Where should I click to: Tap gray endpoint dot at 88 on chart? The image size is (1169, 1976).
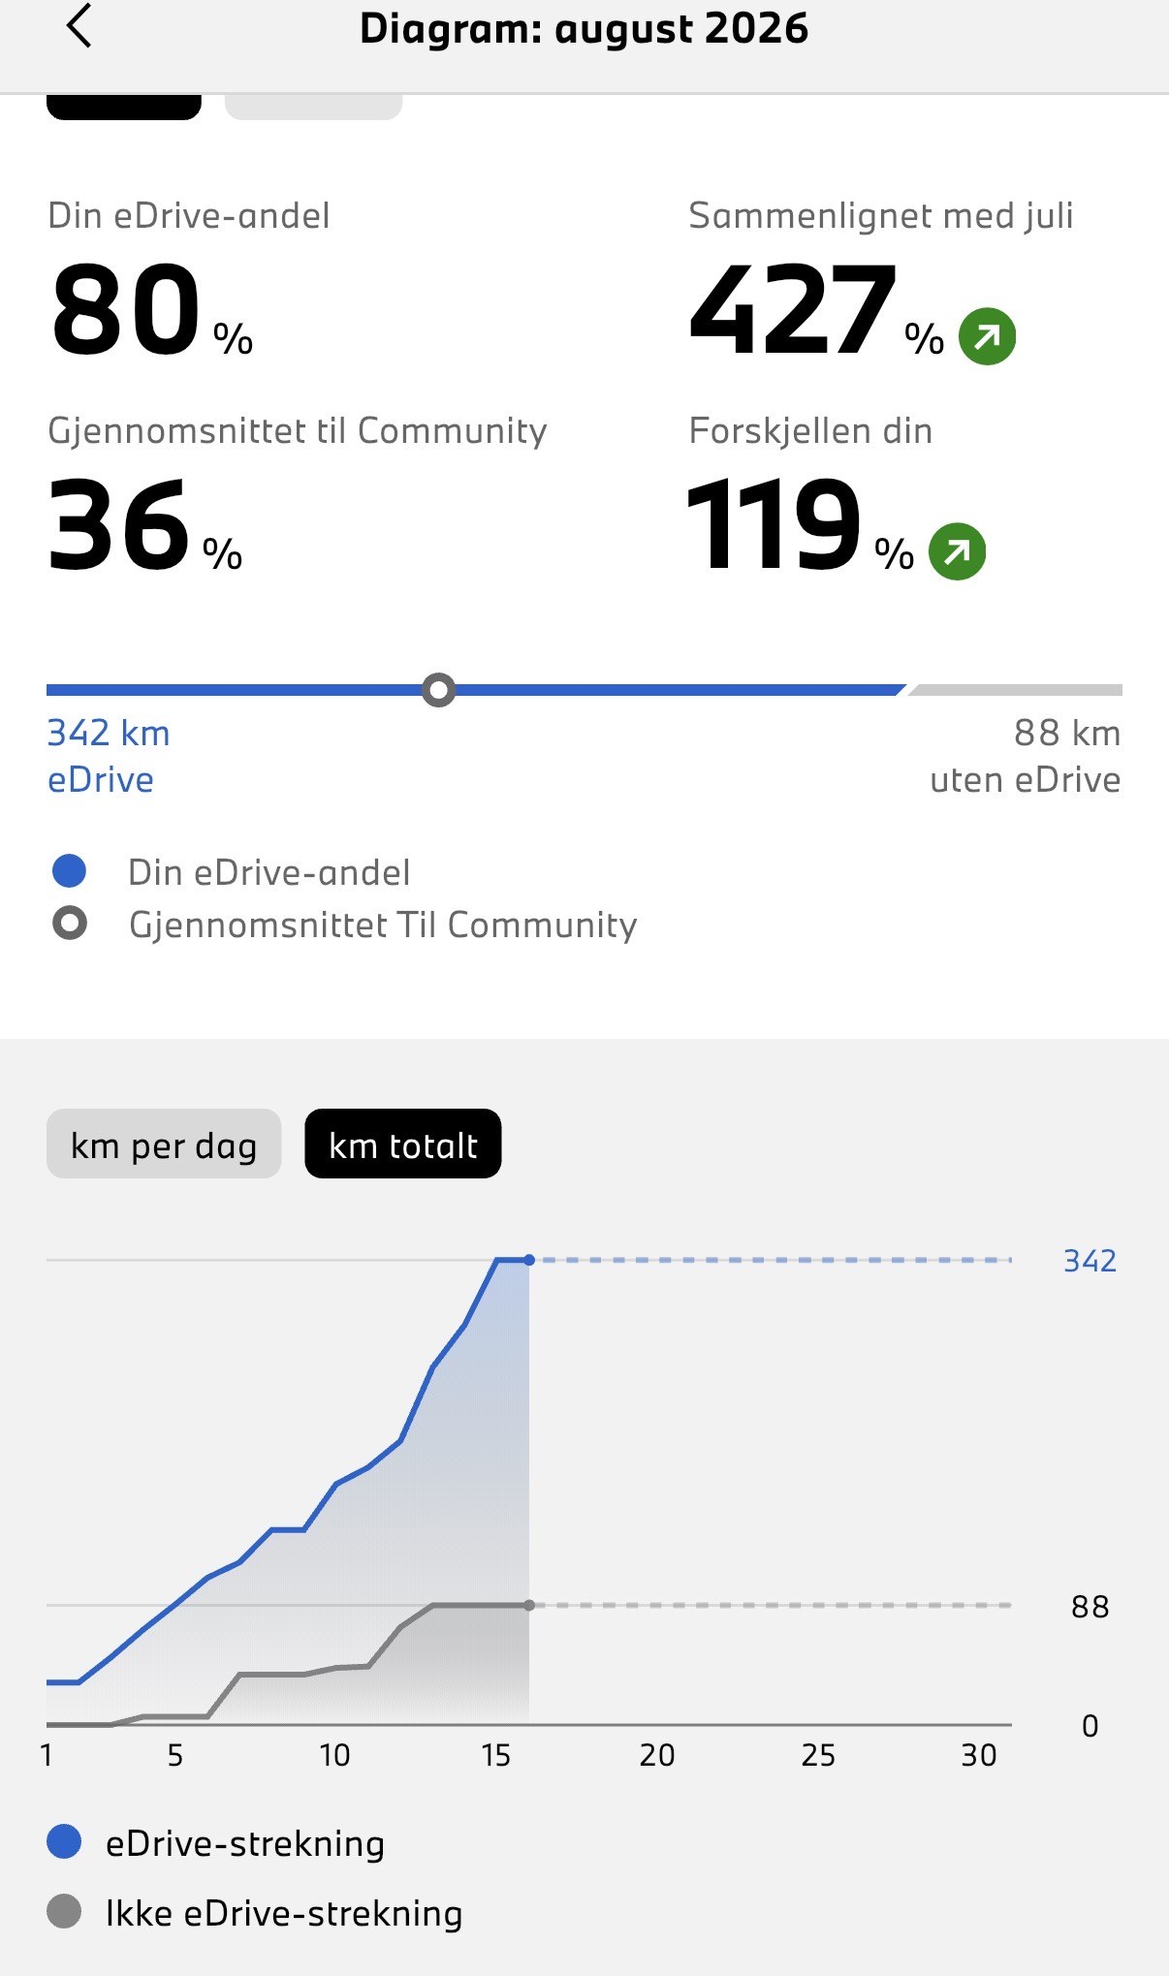coord(529,1606)
